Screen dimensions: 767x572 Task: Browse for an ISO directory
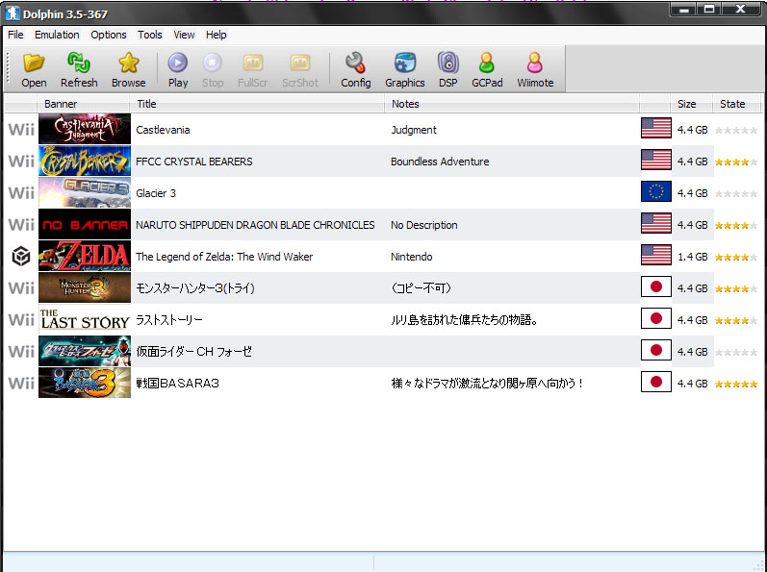click(x=128, y=70)
